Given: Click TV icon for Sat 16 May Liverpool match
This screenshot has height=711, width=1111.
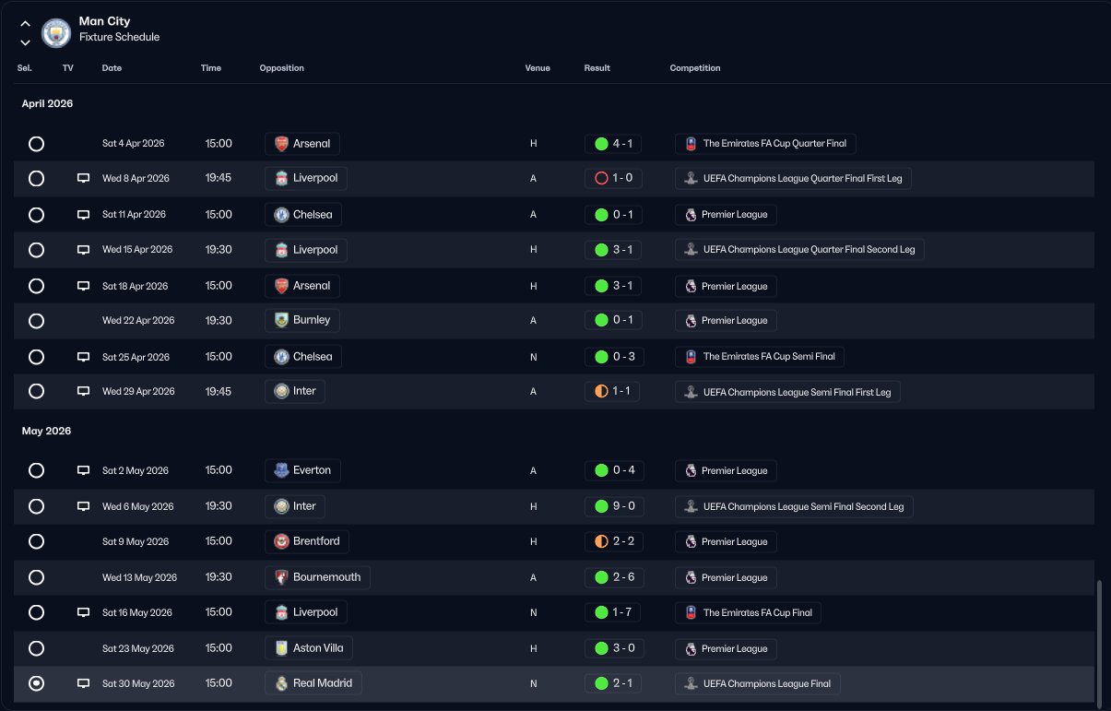Looking at the screenshot, I should tap(83, 612).
